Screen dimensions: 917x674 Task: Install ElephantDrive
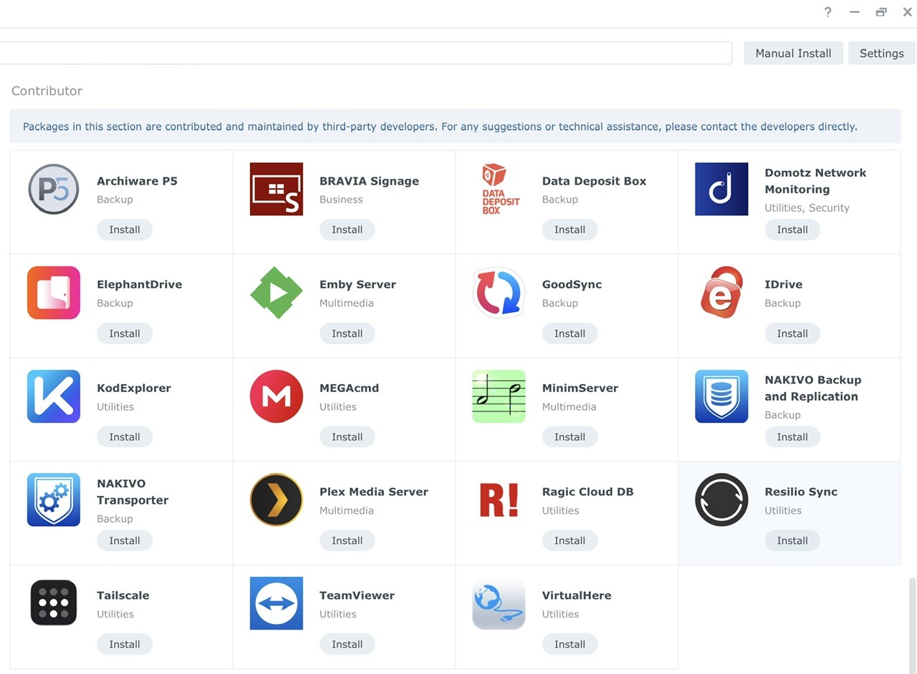[x=125, y=333]
